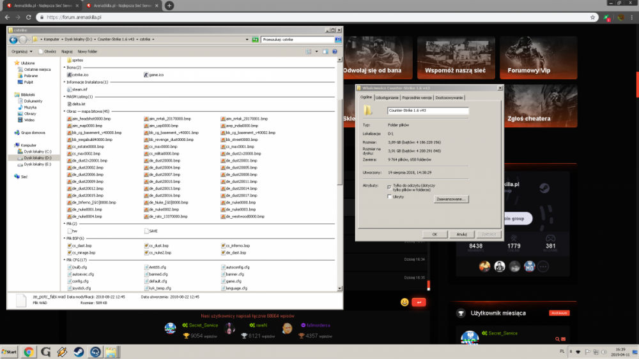Open 'Zgłoś cheatera' banner
The width and height of the screenshot is (639, 359).
541,106
